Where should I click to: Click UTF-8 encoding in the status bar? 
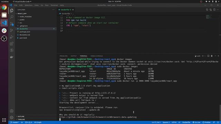pyautogui.click(x=174, y=123)
